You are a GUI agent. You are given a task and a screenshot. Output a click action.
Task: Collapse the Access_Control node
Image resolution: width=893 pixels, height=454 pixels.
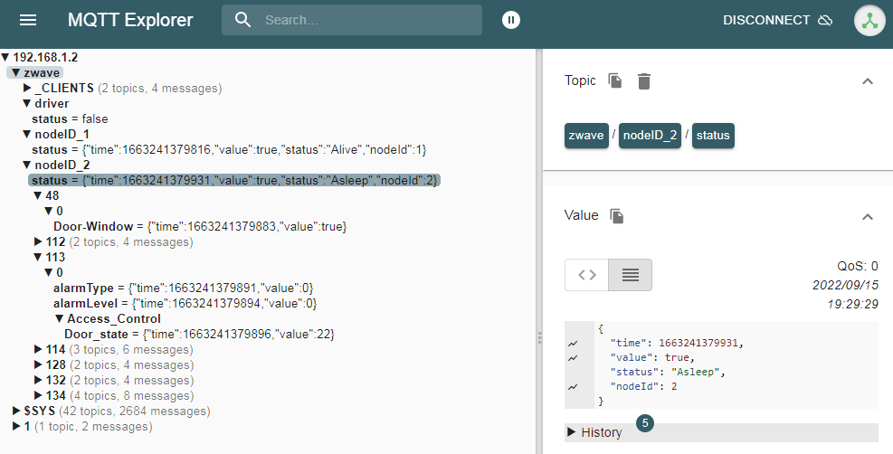tap(59, 318)
